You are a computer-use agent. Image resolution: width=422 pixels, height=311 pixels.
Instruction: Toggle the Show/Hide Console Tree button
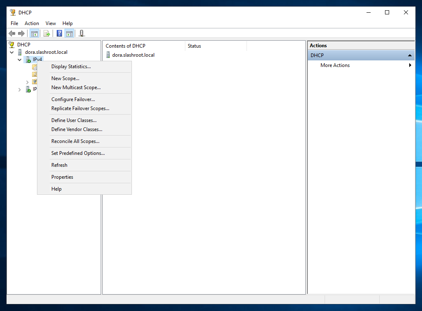[35, 33]
